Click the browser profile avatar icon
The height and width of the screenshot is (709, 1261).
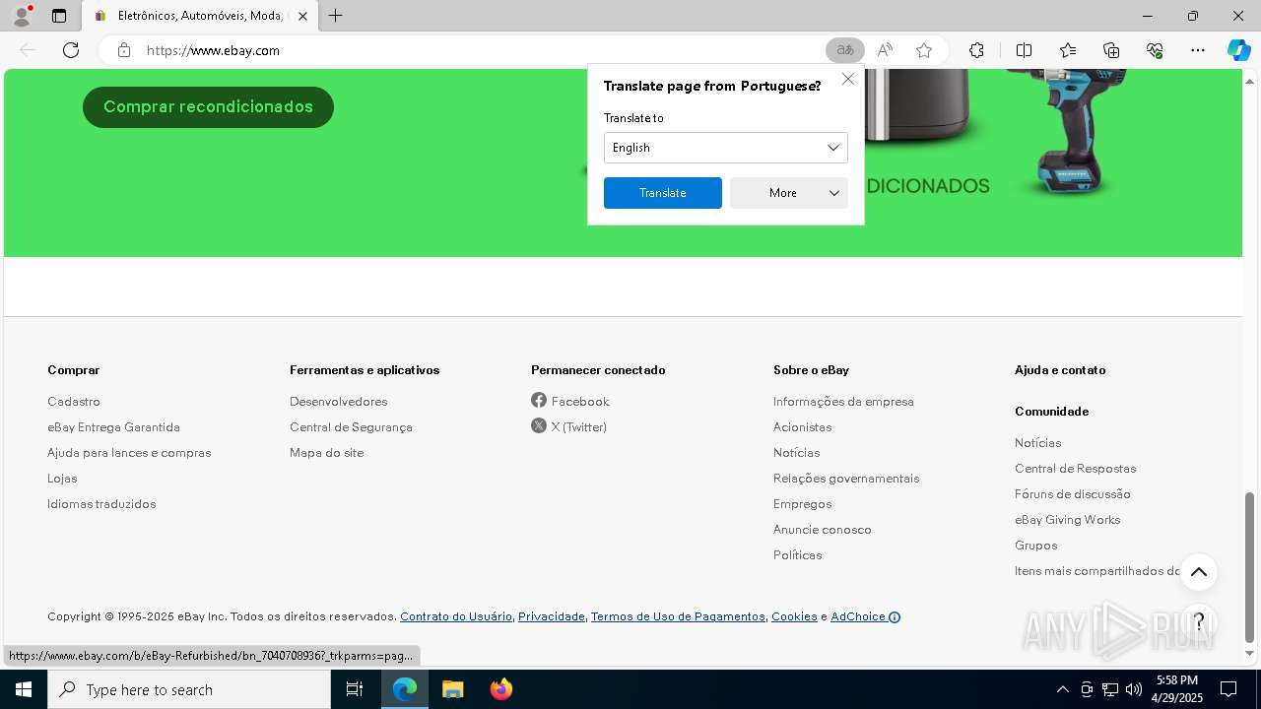(x=21, y=16)
